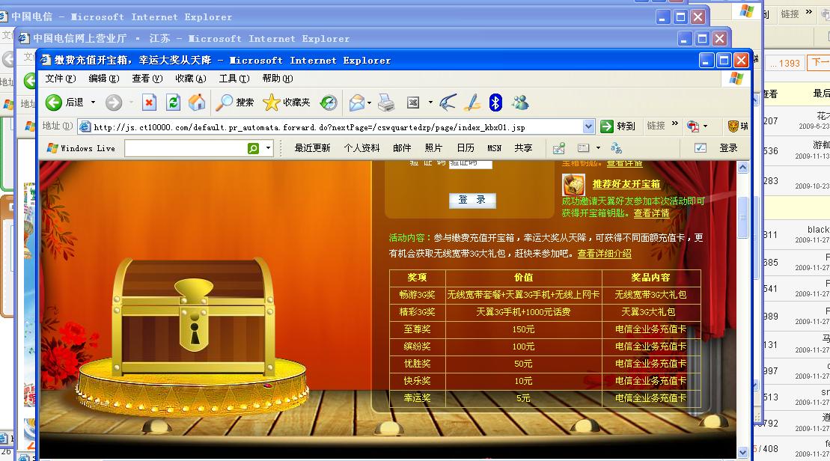The image size is (830, 461).
Task: Open MSN in Windows Live toolbar
Action: [495, 148]
